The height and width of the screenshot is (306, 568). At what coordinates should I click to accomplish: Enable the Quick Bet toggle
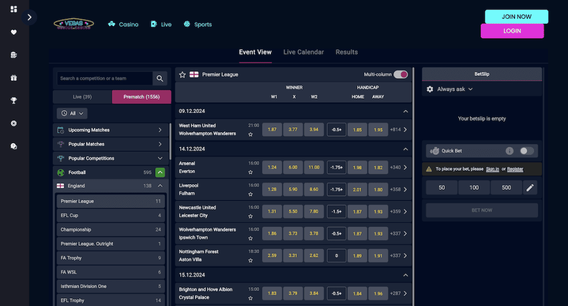point(527,151)
